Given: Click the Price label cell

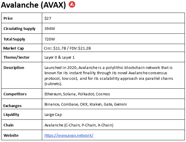Looking at the screenshot, I should 22,18.
